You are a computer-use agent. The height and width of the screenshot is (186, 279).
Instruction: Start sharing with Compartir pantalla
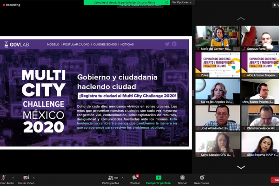click(x=158, y=180)
